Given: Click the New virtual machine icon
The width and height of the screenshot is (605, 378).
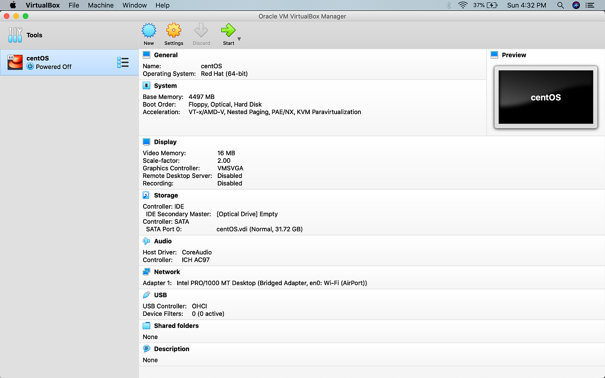Looking at the screenshot, I should 149,31.
